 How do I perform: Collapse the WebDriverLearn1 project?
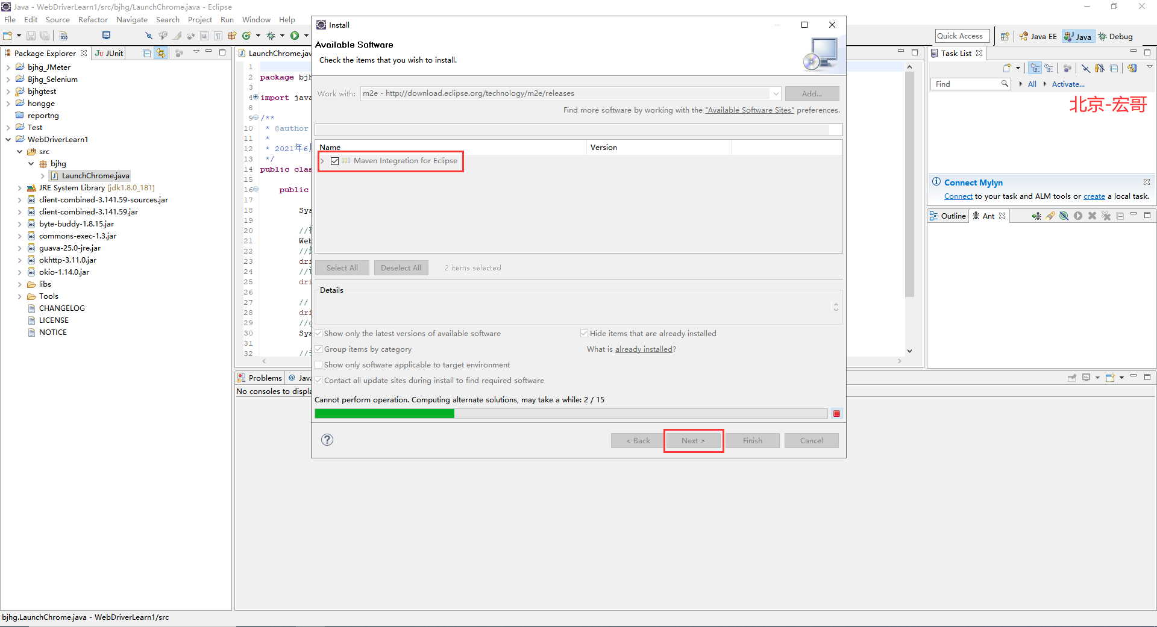[x=8, y=140]
